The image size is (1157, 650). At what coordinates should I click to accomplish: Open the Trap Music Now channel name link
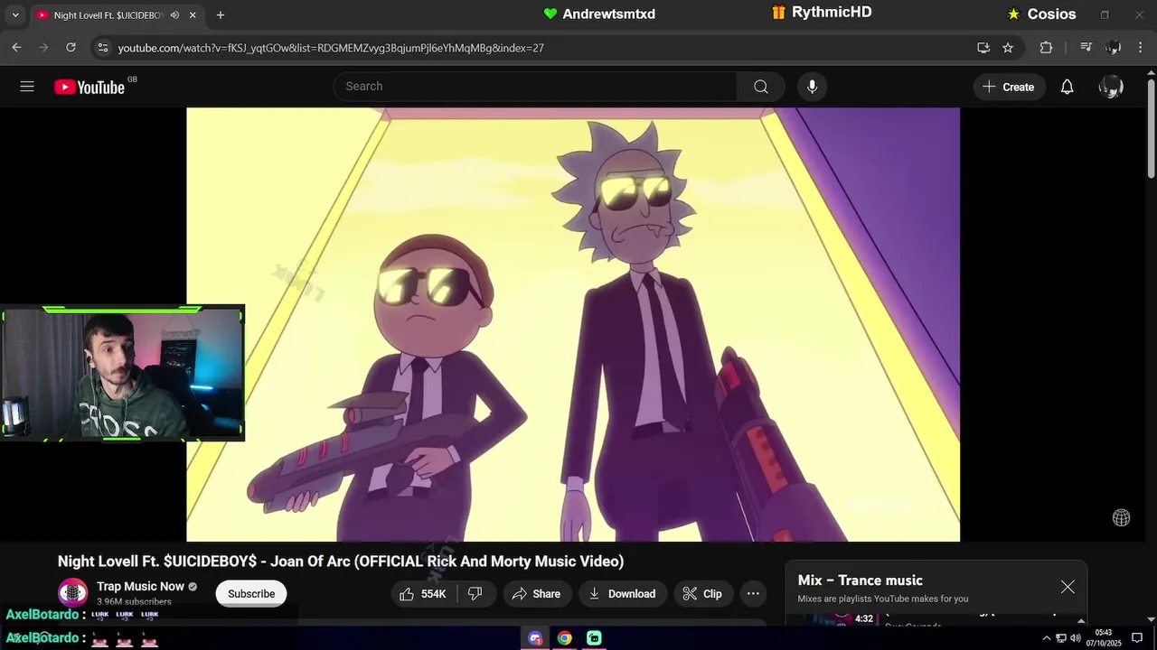pos(140,587)
